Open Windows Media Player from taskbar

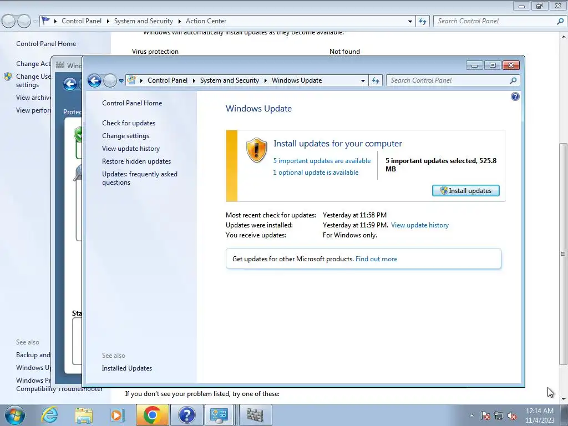pyautogui.click(x=117, y=415)
